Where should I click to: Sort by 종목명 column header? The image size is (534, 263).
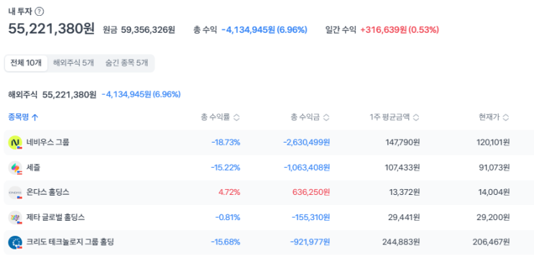tap(23, 118)
